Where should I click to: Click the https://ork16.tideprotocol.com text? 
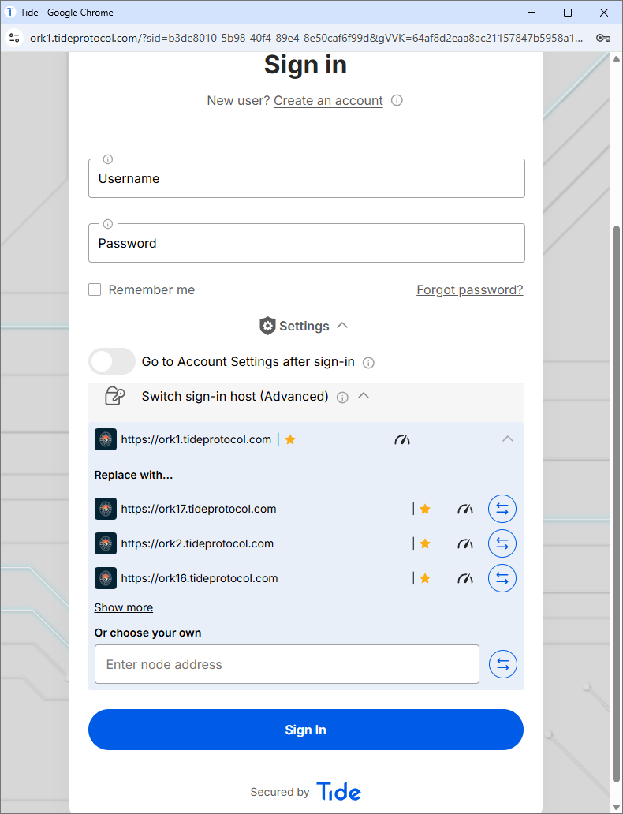(x=200, y=578)
